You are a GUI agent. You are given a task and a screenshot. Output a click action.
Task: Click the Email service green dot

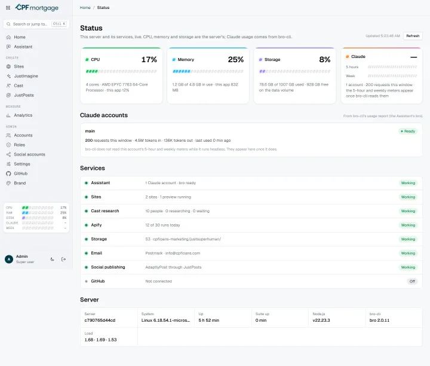tap(87, 253)
